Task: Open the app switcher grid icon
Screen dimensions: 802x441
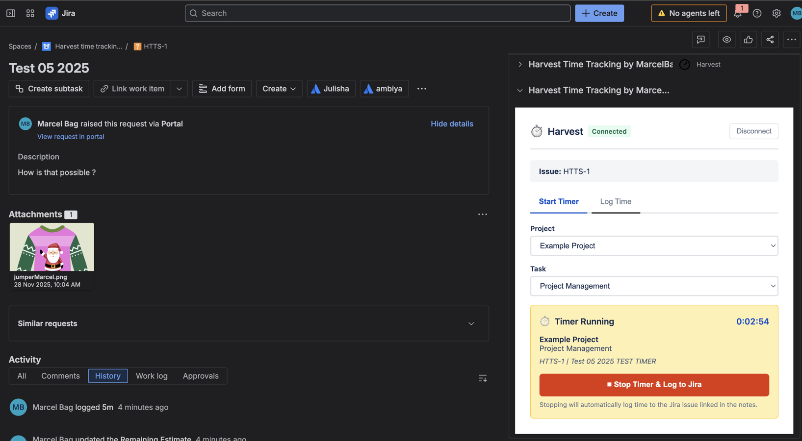Action: pyautogui.click(x=30, y=13)
